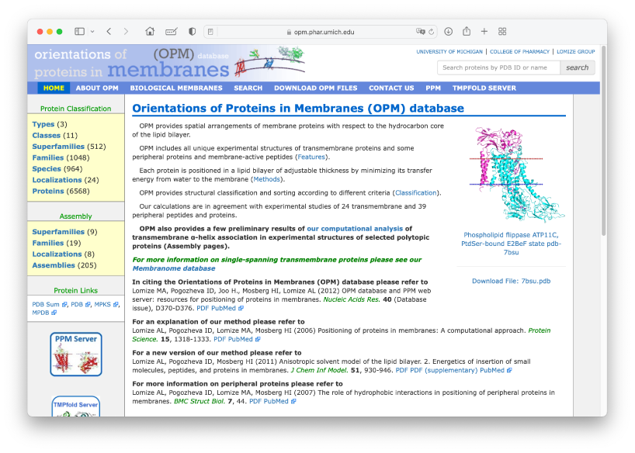Screen dimensions: 635x453
Task: Go forward to the next page
Action: (x=126, y=32)
